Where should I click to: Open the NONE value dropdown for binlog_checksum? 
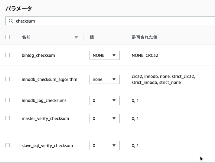(105, 55)
